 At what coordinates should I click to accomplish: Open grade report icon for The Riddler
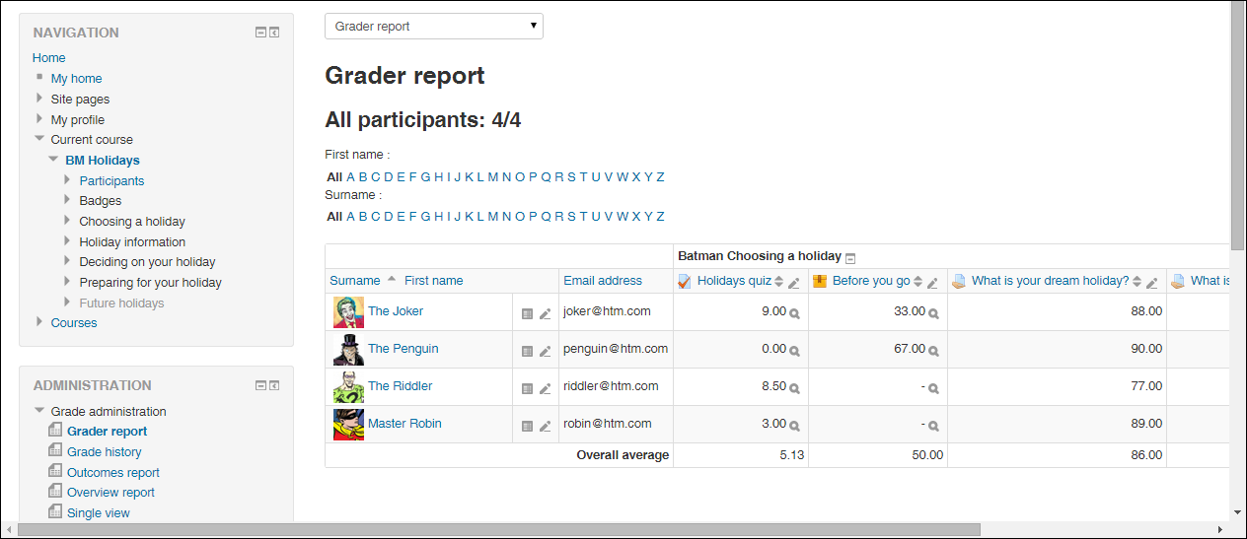[527, 389]
